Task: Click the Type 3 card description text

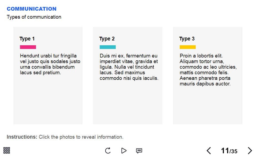Action: [208, 70]
